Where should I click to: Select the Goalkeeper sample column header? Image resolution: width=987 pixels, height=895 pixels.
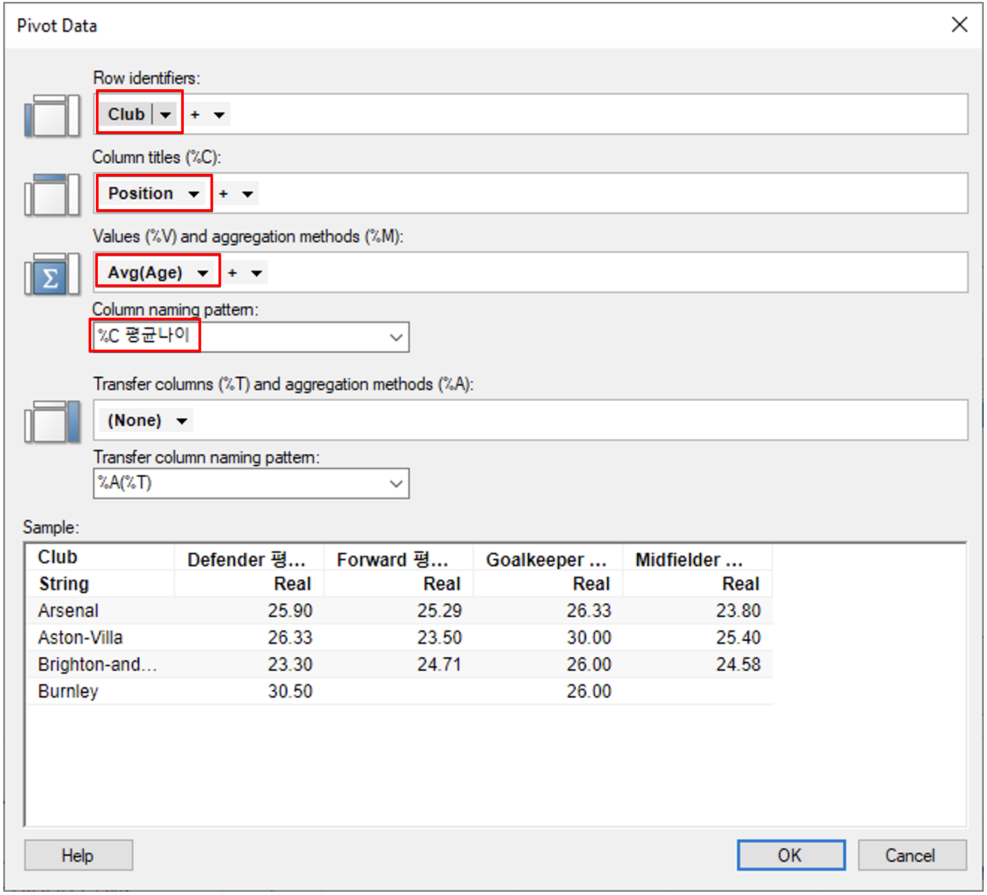547,557
